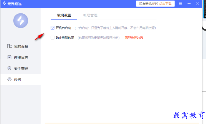Switch to the 帐号管理 tab
The image size is (207, 124).
point(90,15)
